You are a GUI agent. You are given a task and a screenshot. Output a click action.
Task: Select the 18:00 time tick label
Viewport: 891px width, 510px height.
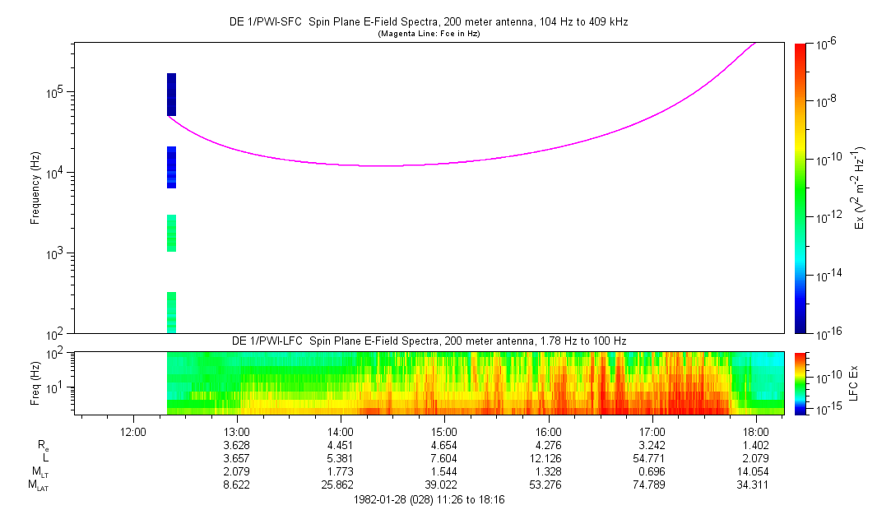click(756, 430)
